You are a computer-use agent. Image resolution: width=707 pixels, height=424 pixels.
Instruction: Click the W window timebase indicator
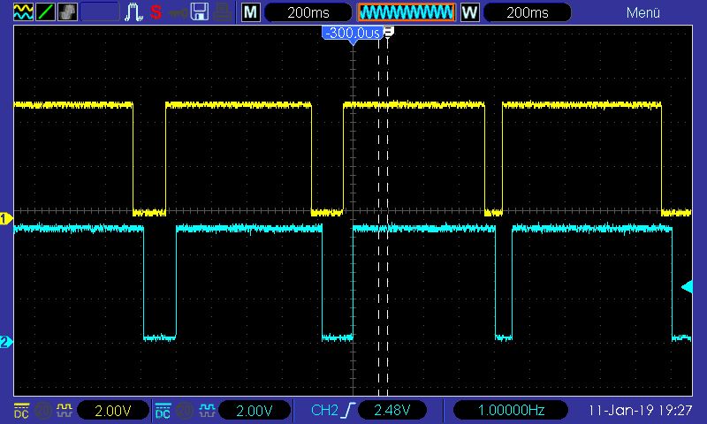[470, 12]
